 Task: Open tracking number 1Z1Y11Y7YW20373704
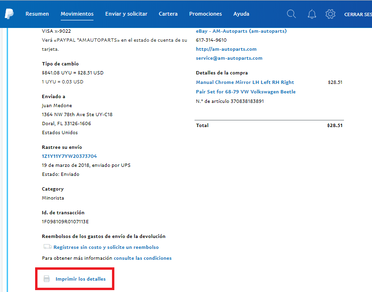pos(69,156)
